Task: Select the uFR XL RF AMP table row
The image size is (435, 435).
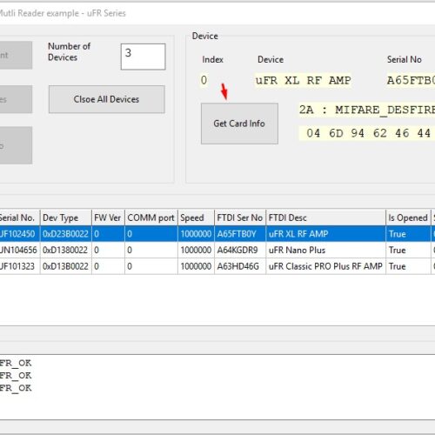Action: tap(217, 234)
